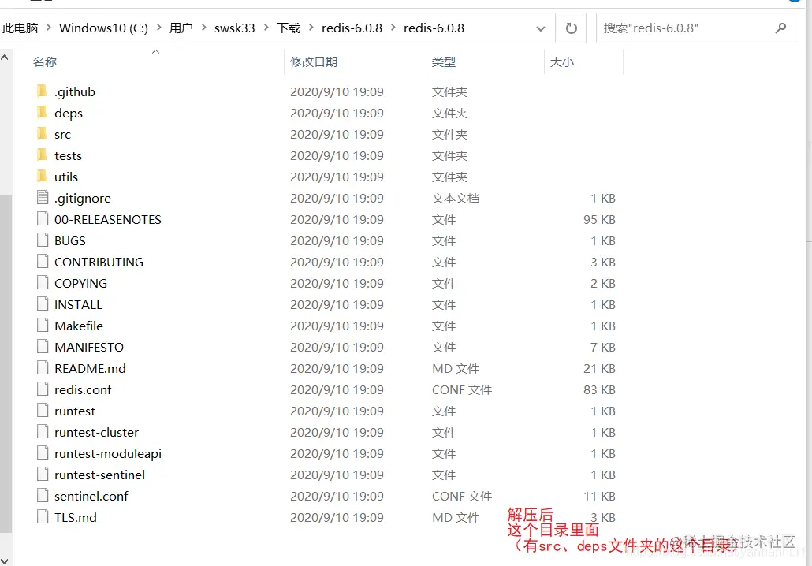Click the modified date of the utils folder

coord(337,177)
